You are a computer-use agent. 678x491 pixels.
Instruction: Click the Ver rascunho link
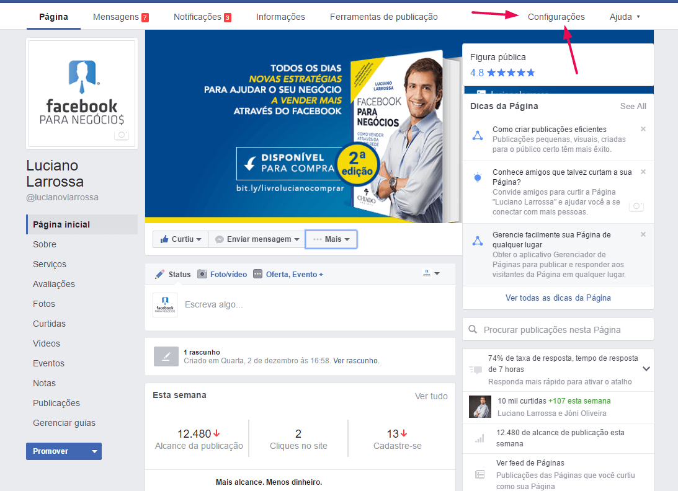pos(355,360)
